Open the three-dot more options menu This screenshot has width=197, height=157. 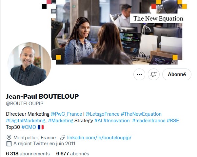[139, 74]
